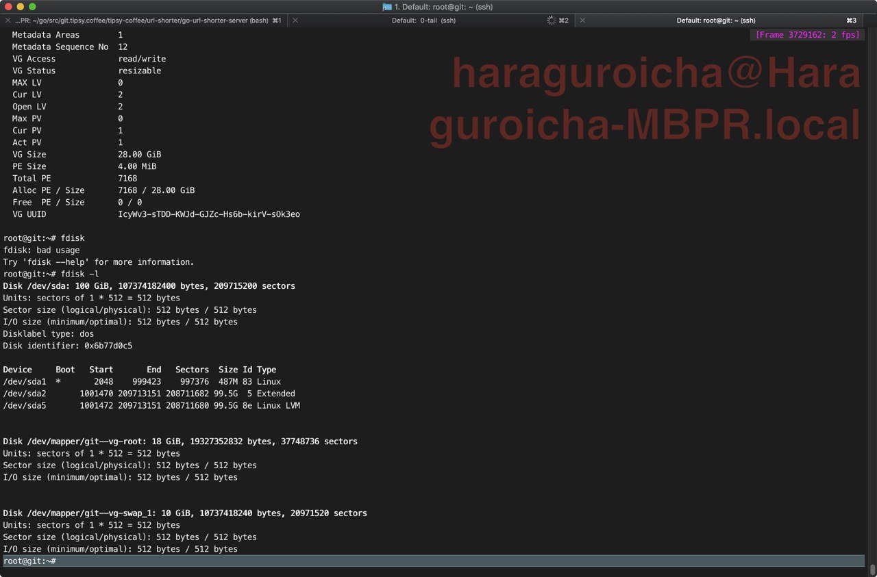Click the 'fdisk: bad usage' error line
877x577 pixels.
(x=42, y=251)
